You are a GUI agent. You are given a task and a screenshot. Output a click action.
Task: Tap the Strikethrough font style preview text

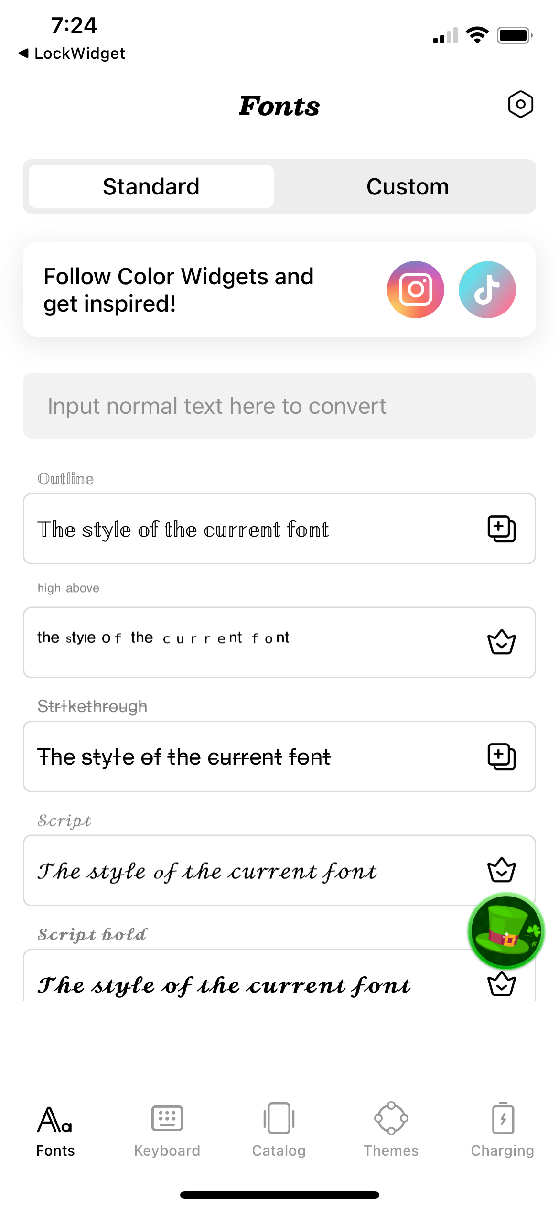coord(184,757)
